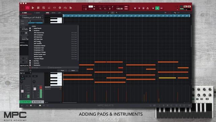This screenshot has width=216, height=122.
Task: Open the Track view icon in toolbar
Action: (x=33, y=8)
